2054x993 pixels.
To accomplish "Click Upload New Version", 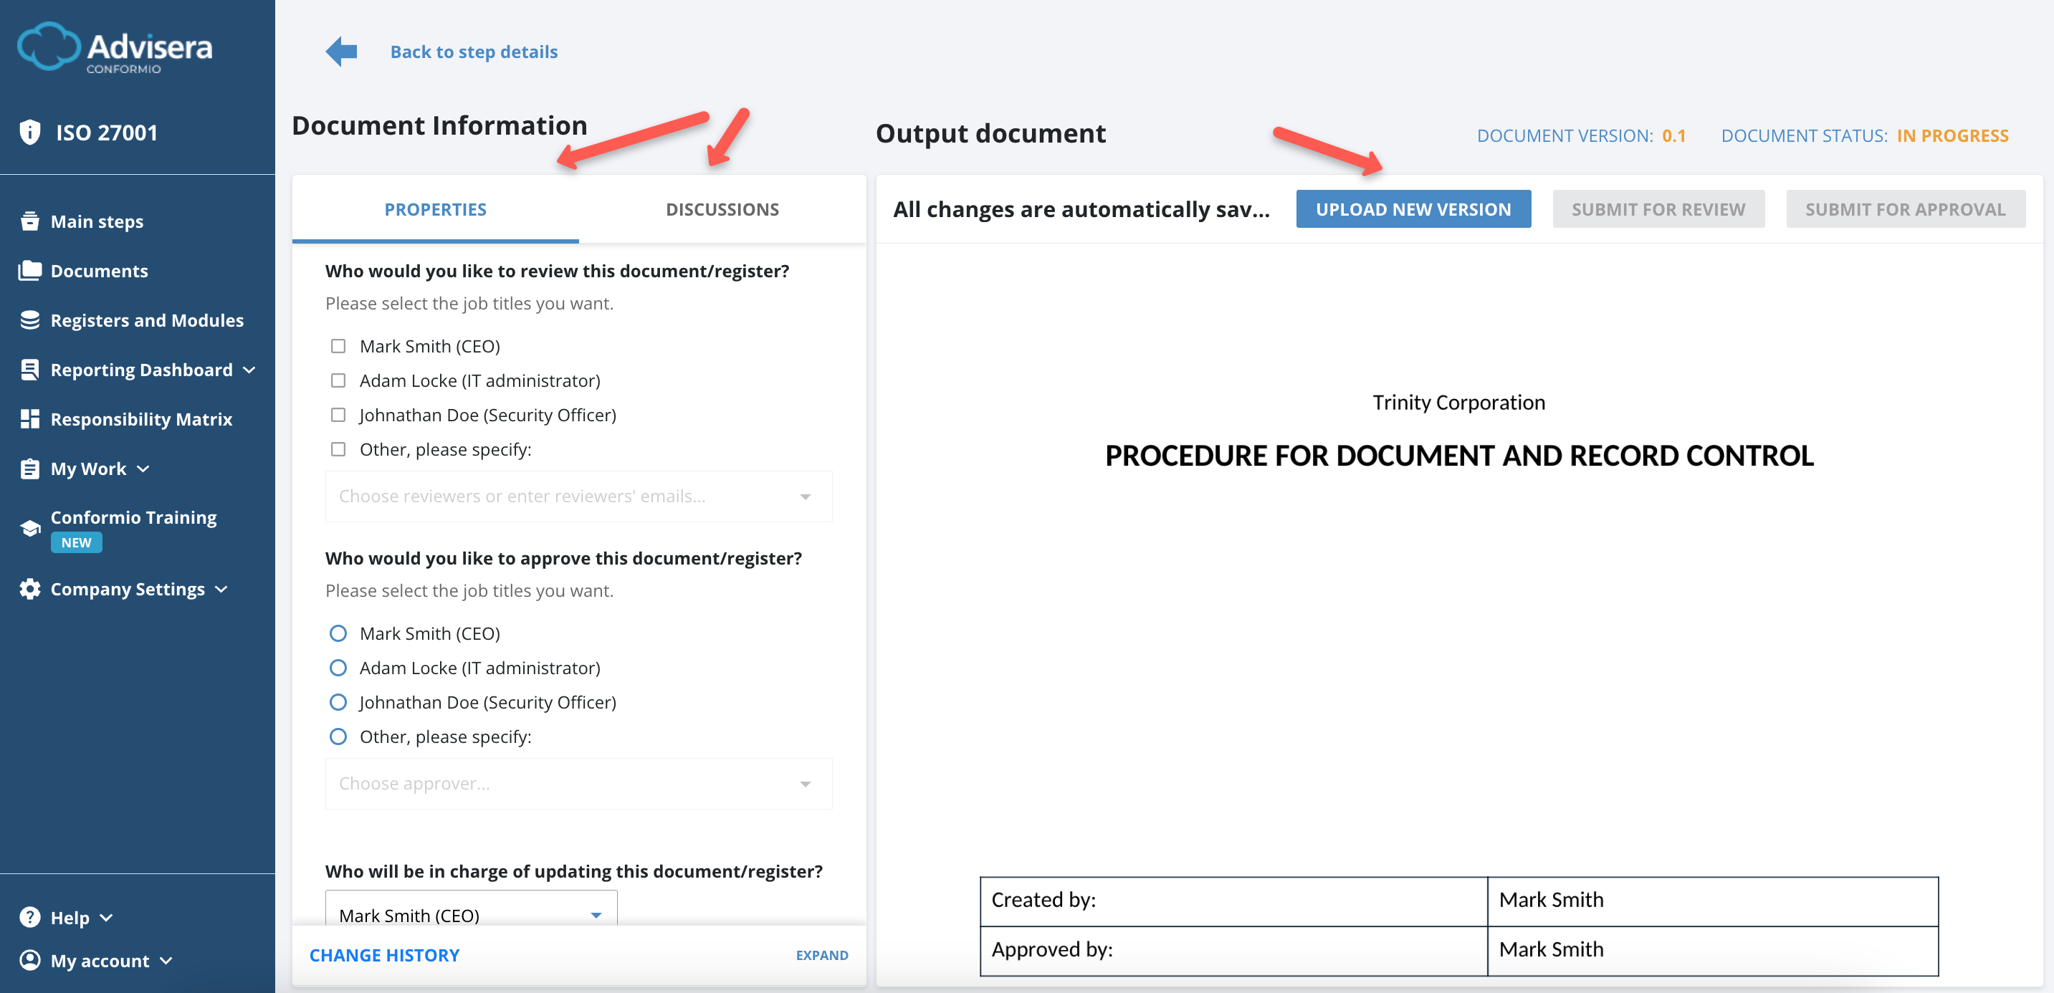I will (1413, 208).
